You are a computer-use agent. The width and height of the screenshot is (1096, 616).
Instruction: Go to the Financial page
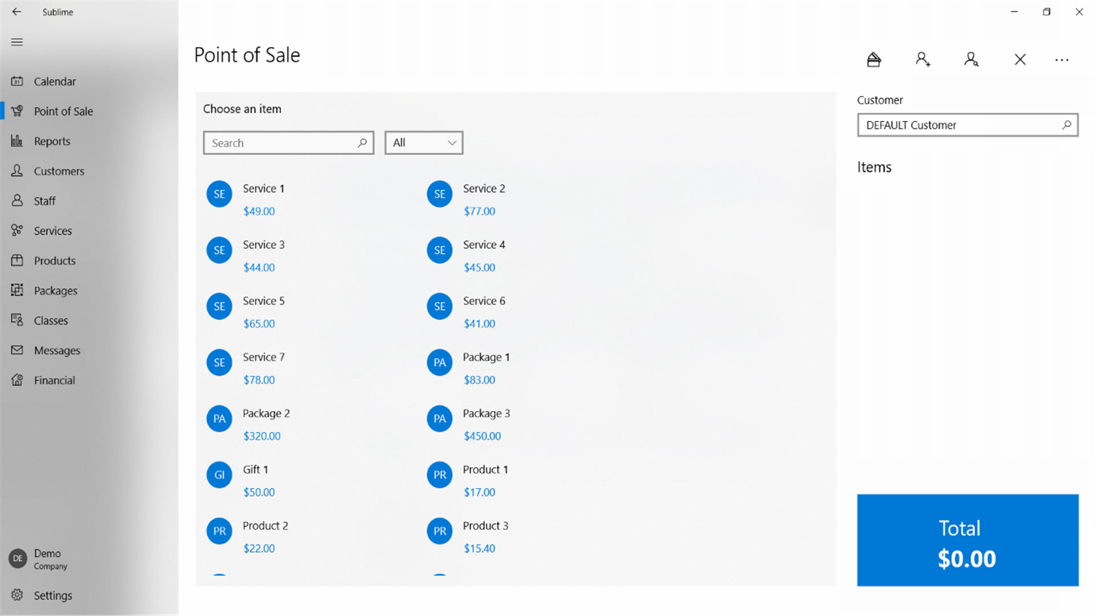(x=54, y=380)
